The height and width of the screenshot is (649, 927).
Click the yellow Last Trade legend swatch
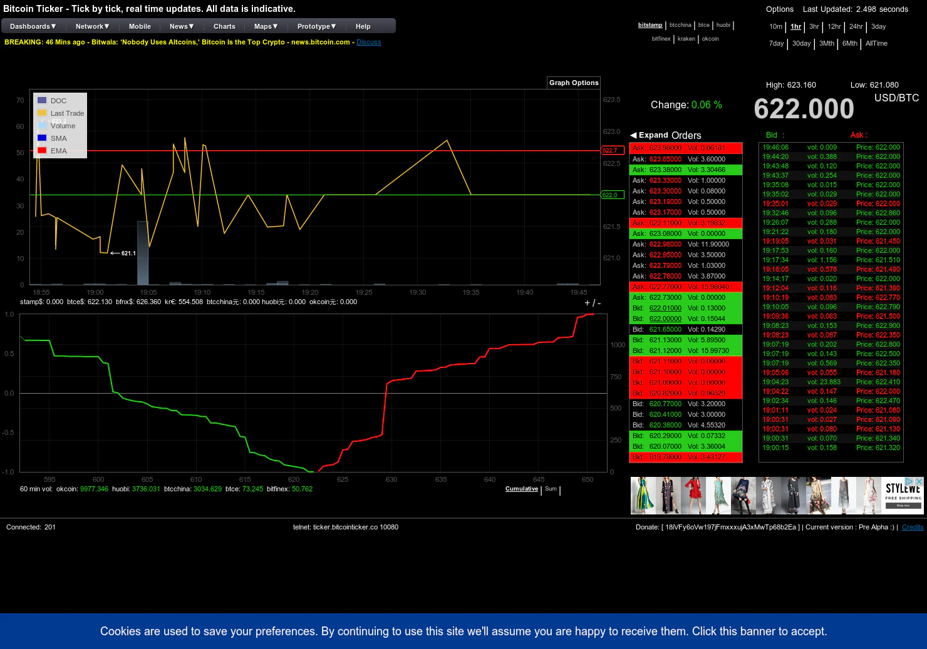tap(42, 113)
